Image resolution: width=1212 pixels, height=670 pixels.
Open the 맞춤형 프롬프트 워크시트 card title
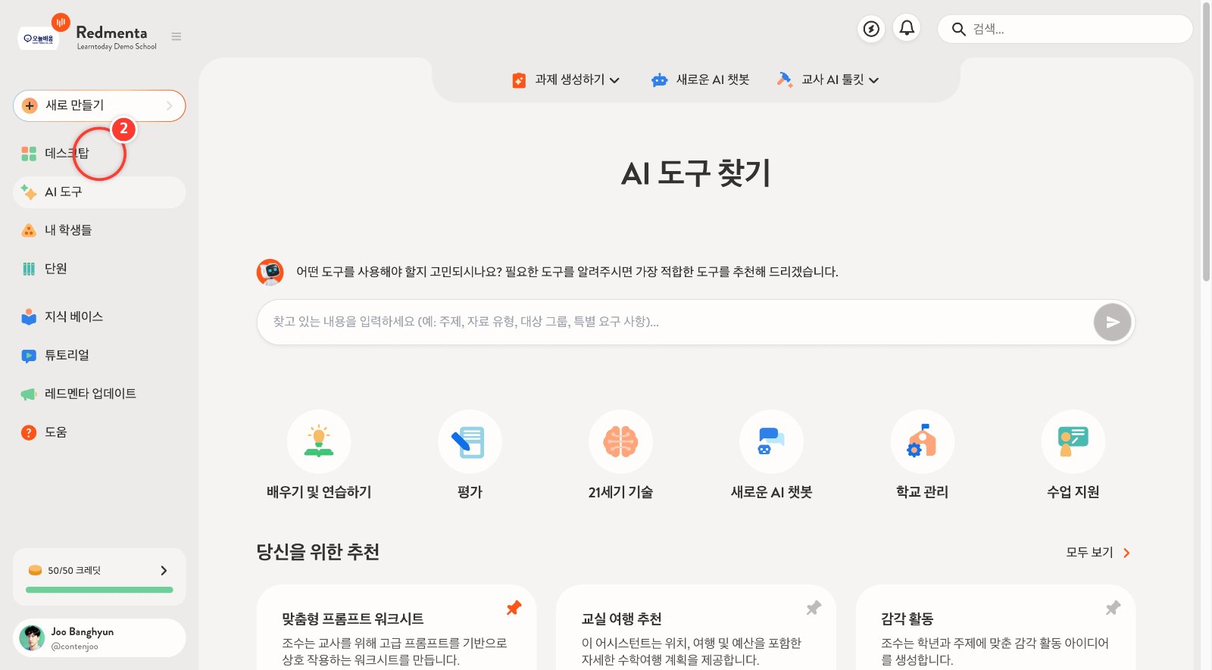353,619
